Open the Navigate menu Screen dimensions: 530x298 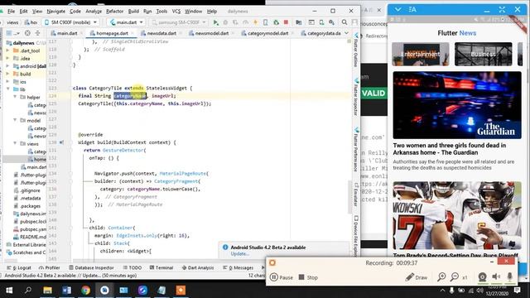55,11
